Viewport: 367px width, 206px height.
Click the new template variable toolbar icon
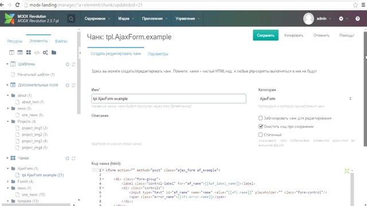[x=20, y=53]
